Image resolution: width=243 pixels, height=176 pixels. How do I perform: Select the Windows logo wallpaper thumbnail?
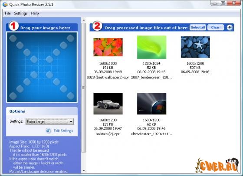point(151,104)
